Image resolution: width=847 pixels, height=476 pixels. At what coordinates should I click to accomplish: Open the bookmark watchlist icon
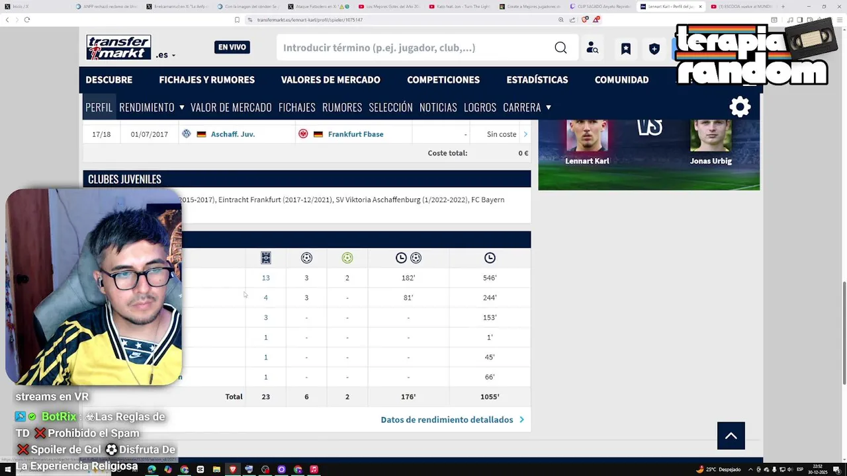pyautogui.click(x=625, y=48)
